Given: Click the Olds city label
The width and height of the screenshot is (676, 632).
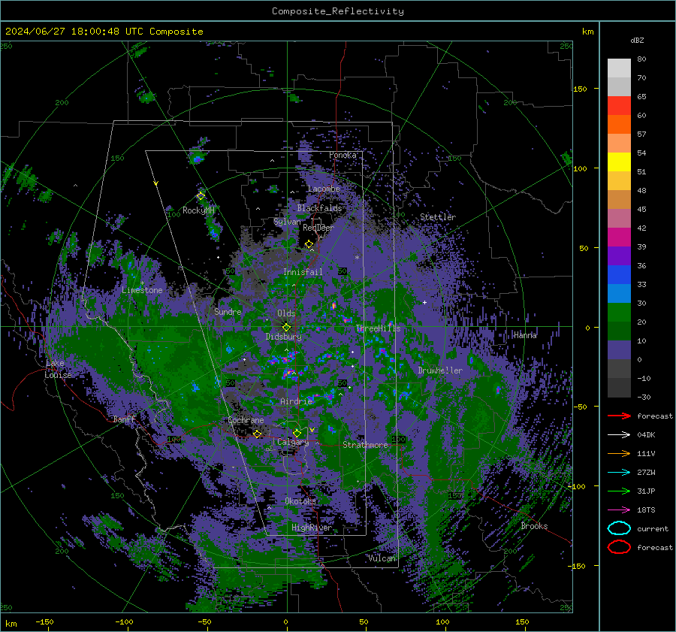Looking at the screenshot, I should (286, 313).
